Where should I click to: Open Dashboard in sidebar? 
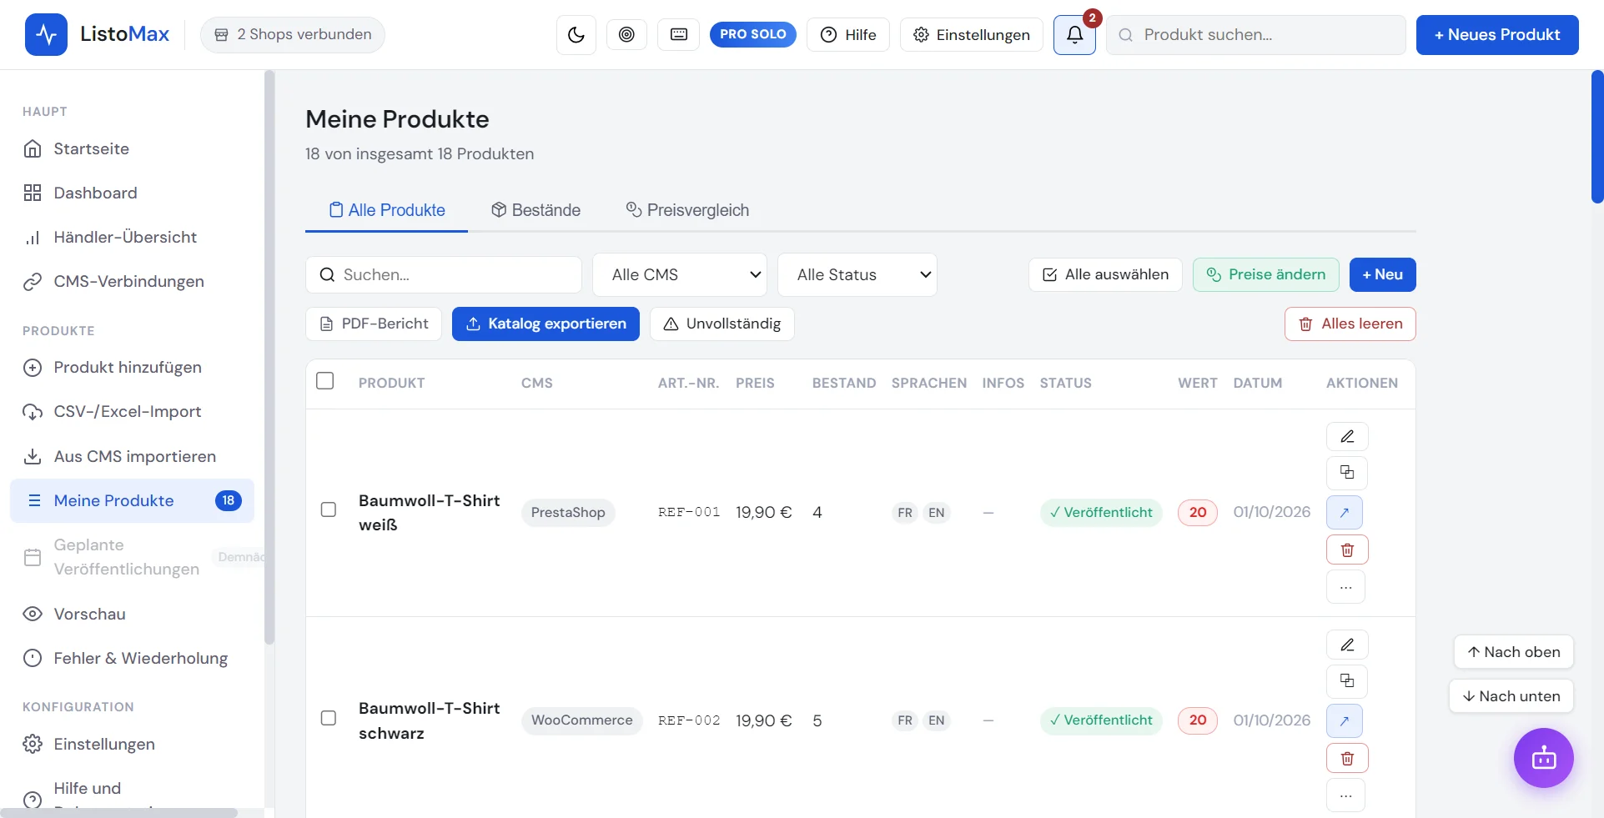133,193
